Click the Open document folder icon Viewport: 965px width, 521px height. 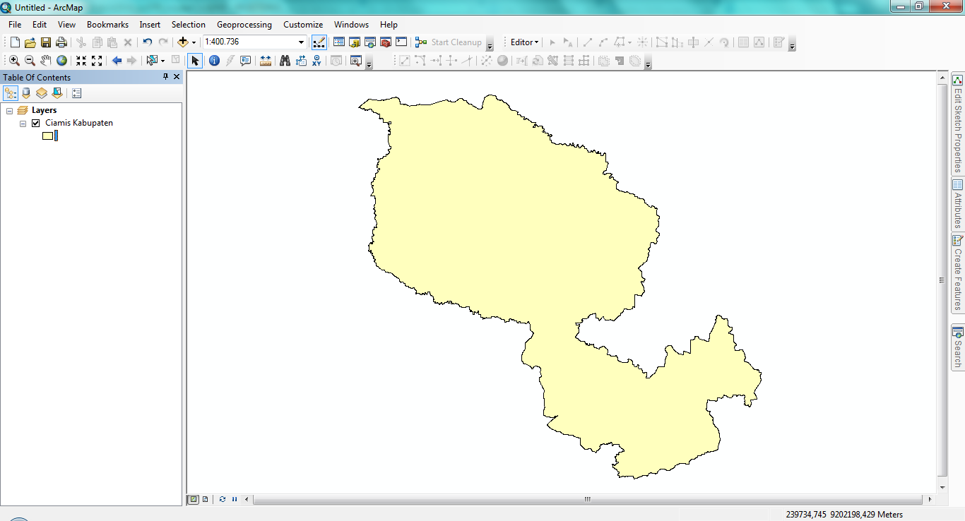pos(30,42)
